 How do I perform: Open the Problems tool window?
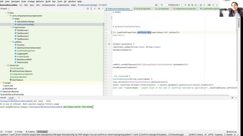[30, 132]
